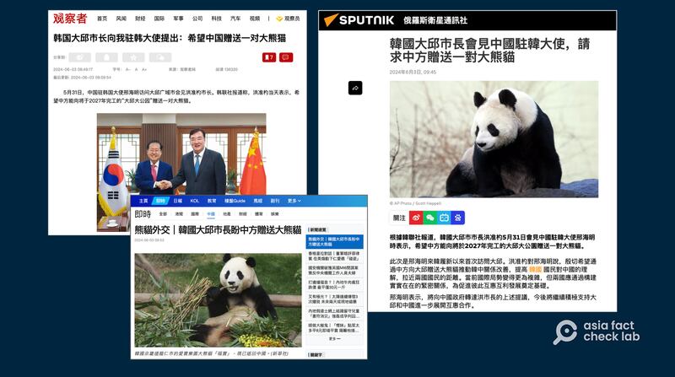Select the highlighted 即時 nav tab
The width and height of the screenshot is (675, 377).
(160, 201)
